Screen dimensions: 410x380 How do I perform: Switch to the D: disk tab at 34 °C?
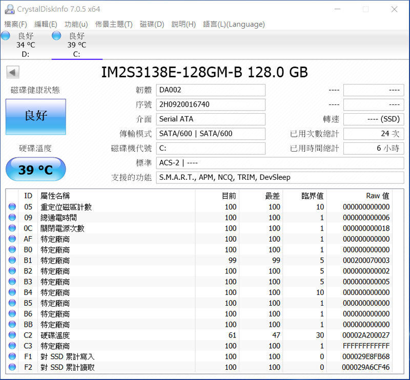pos(26,45)
